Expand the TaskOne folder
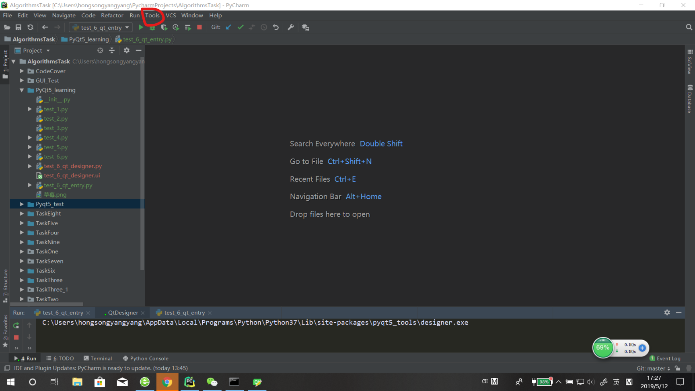The height and width of the screenshot is (391, 695). [x=22, y=251]
